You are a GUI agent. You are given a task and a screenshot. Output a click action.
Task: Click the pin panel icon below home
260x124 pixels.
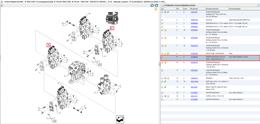pyautogui.click(x=1, y=5)
